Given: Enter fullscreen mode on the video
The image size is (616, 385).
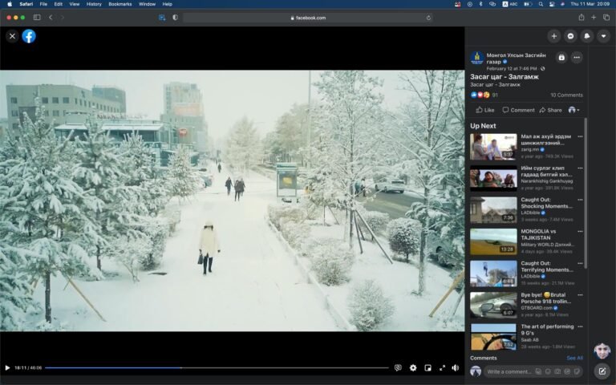Looking at the screenshot, I should point(442,367).
